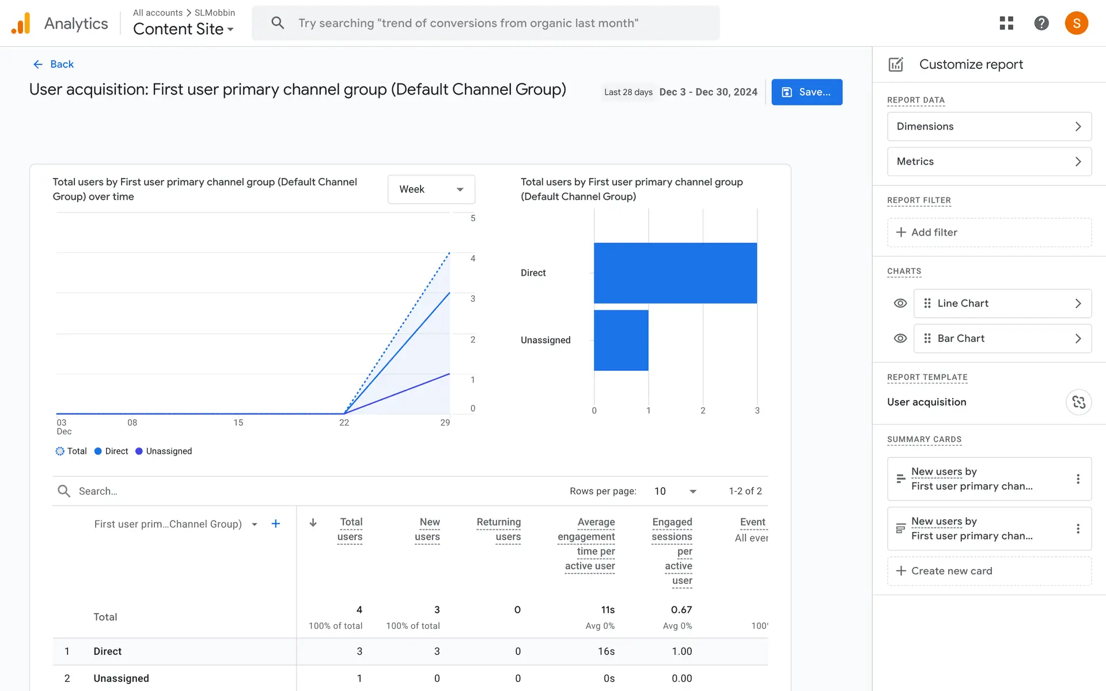Open the Rows per page dropdown
The image size is (1106, 691).
click(x=675, y=491)
